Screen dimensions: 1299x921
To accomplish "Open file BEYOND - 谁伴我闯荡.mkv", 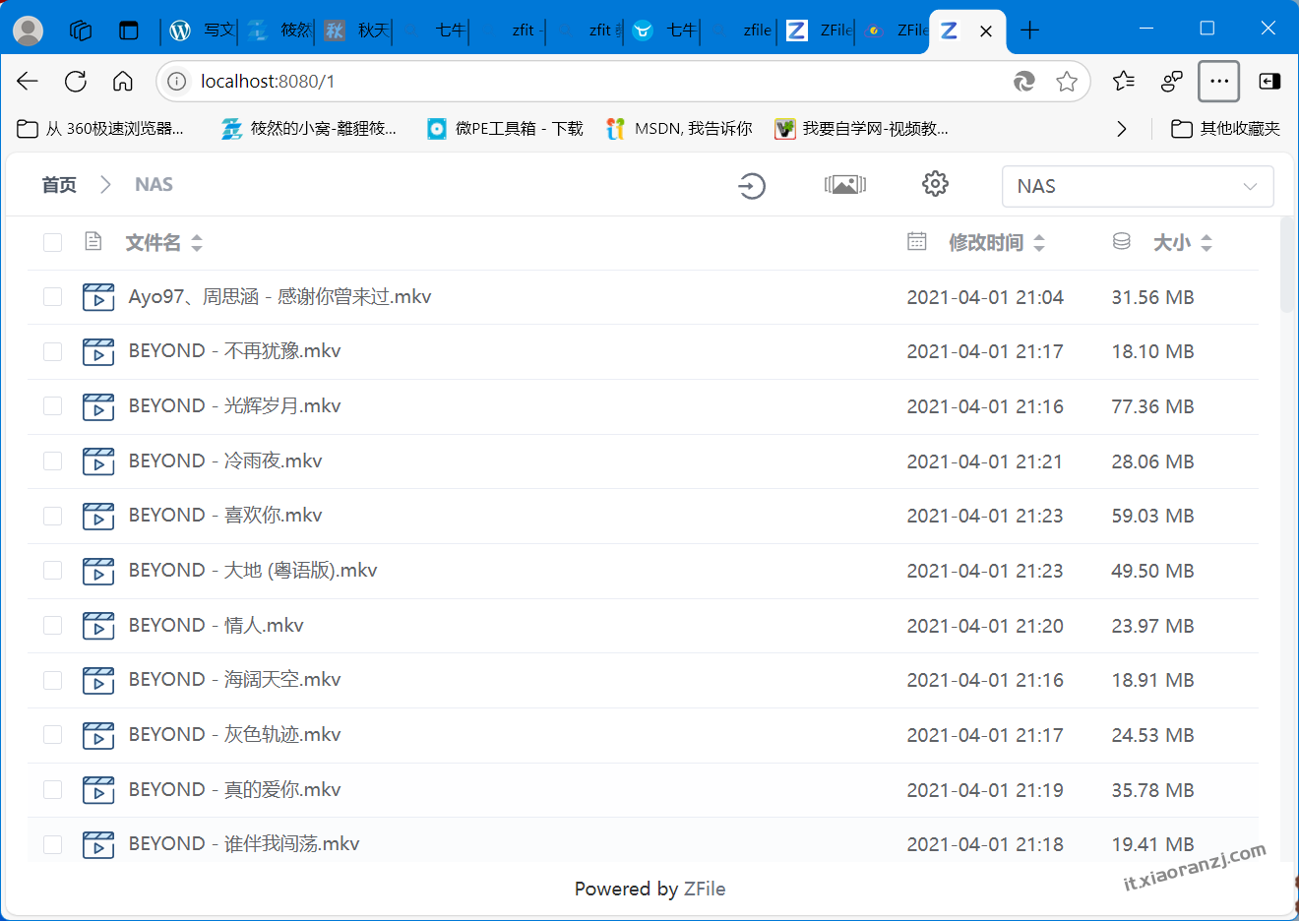I will pyautogui.click(x=244, y=844).
